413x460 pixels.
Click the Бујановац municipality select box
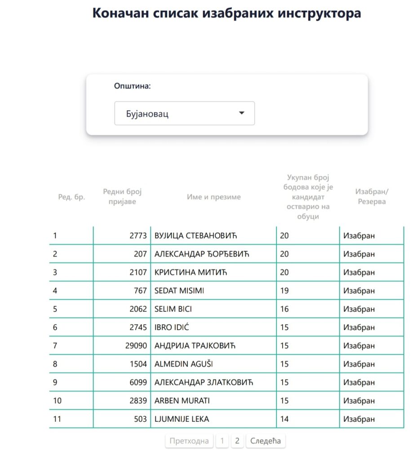pyautogui.click(x=184, y=113)
